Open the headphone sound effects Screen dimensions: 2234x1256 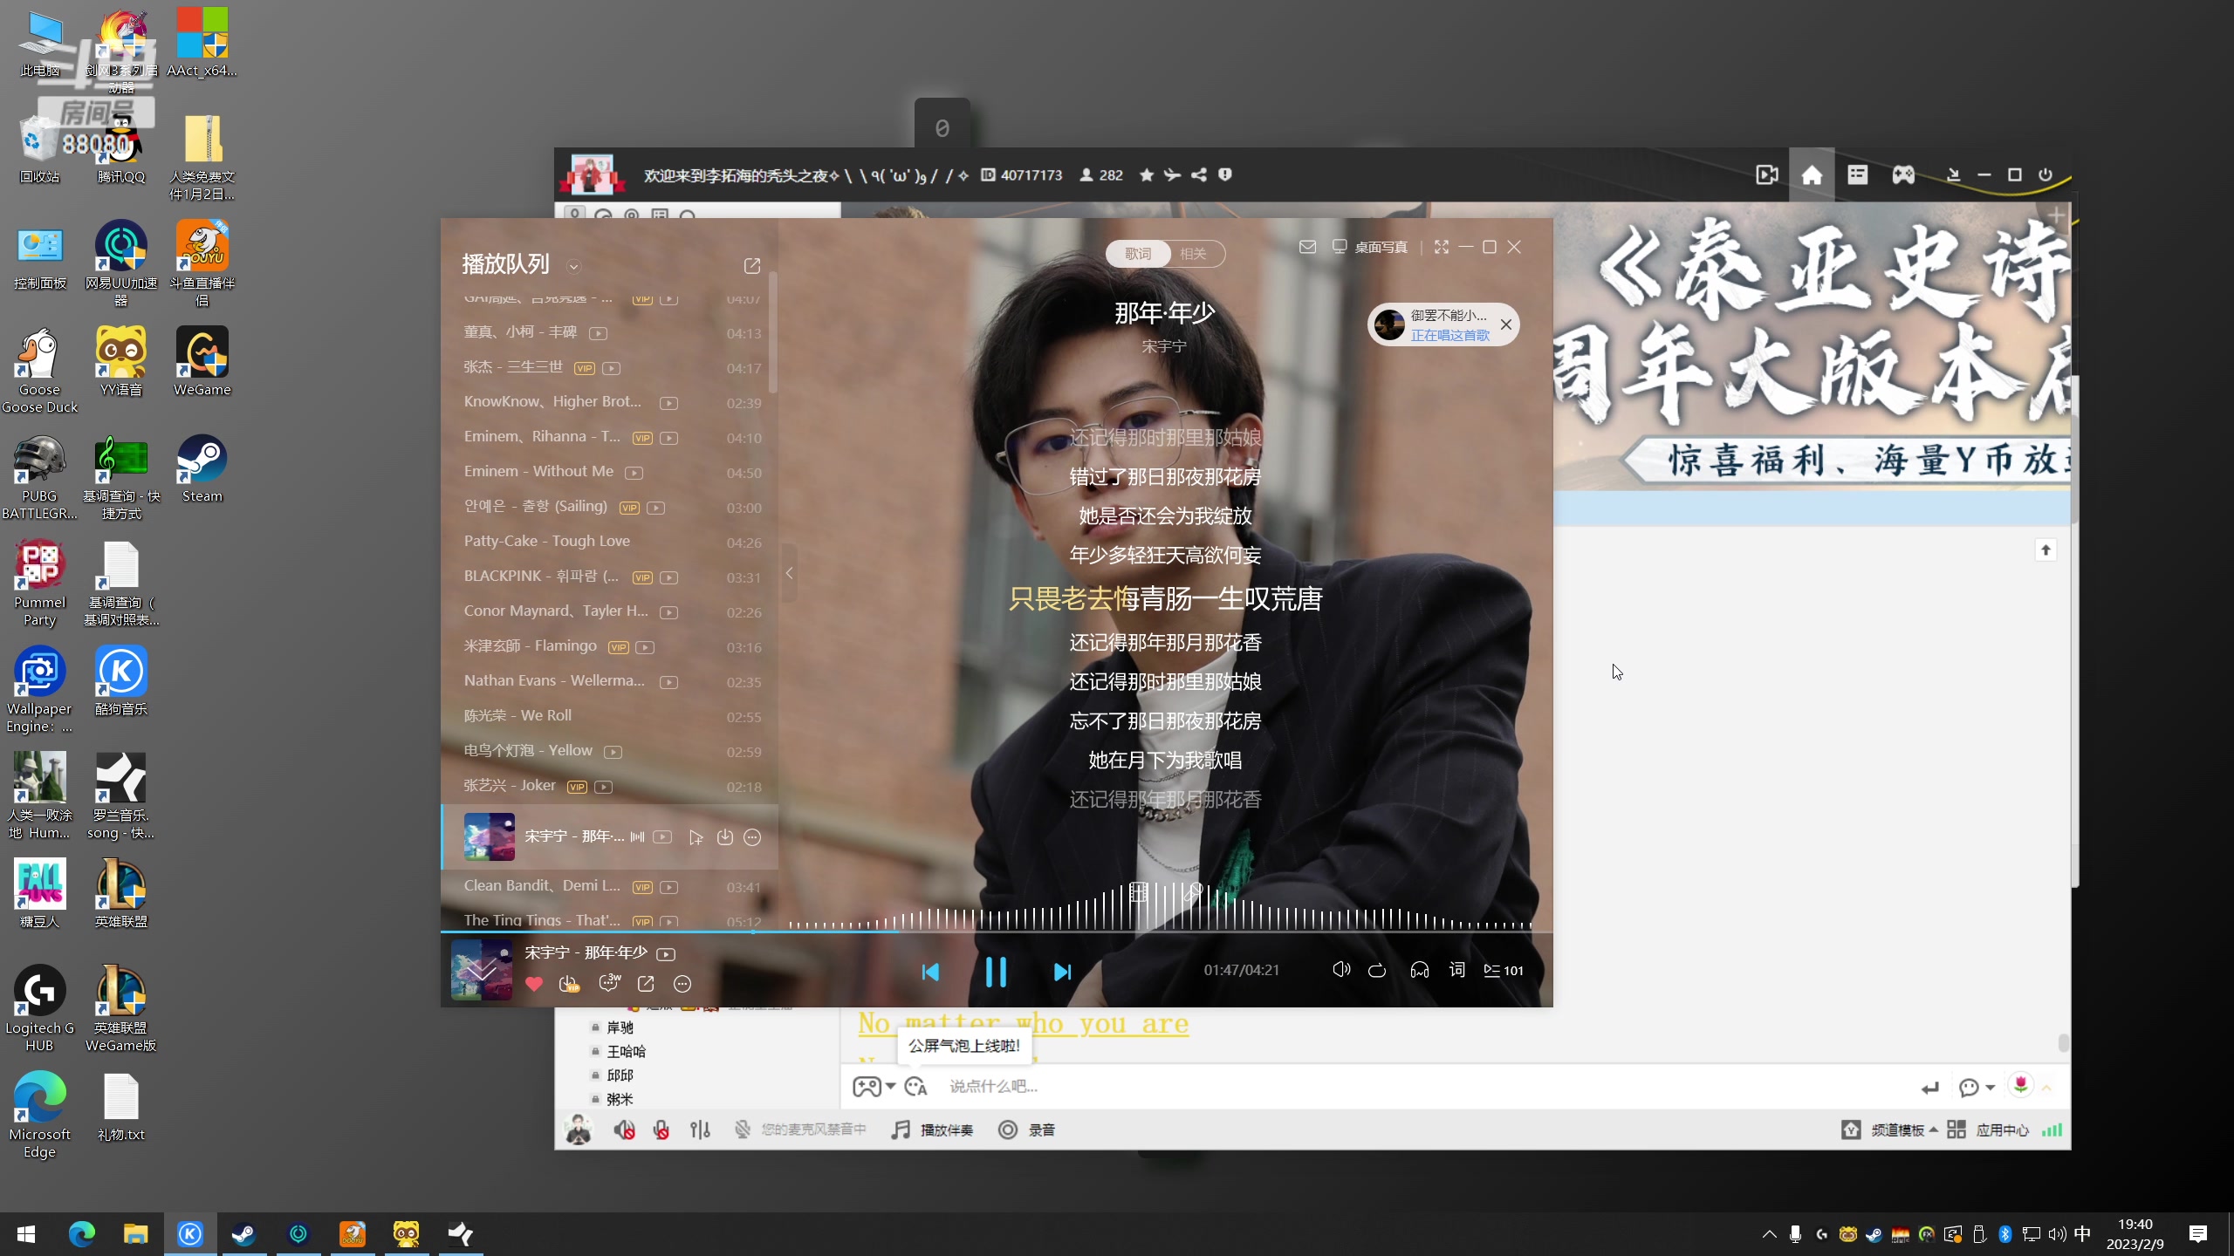[1420, 970]
